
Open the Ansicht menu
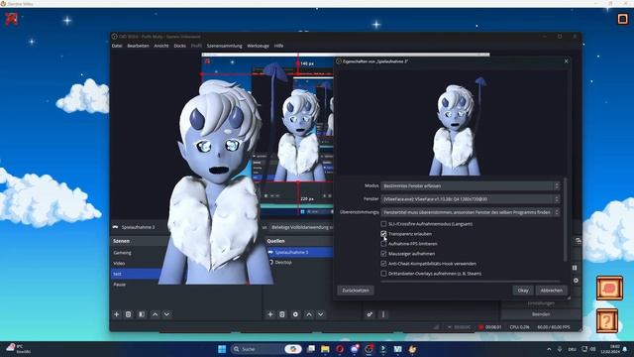161,46
